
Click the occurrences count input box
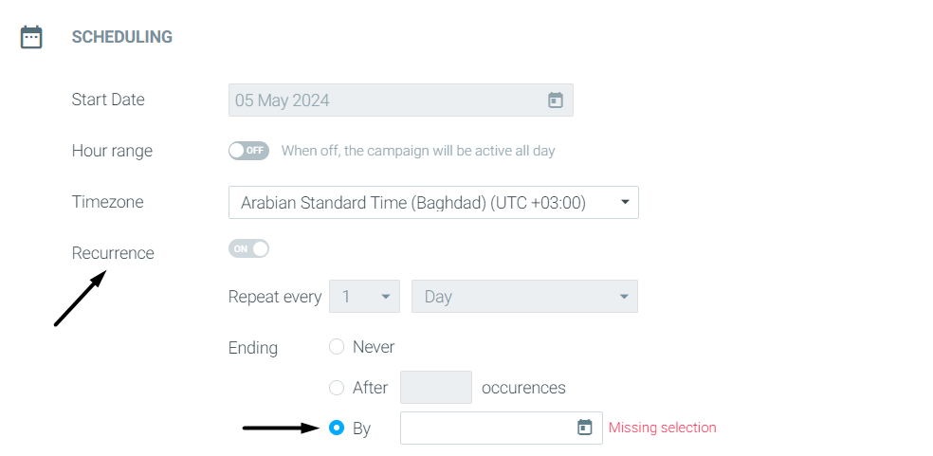(436, 388)
